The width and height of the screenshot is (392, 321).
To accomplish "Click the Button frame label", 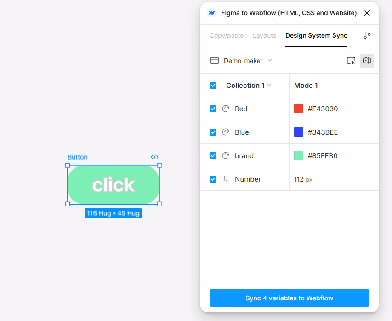I will click(x=78, y=157).
